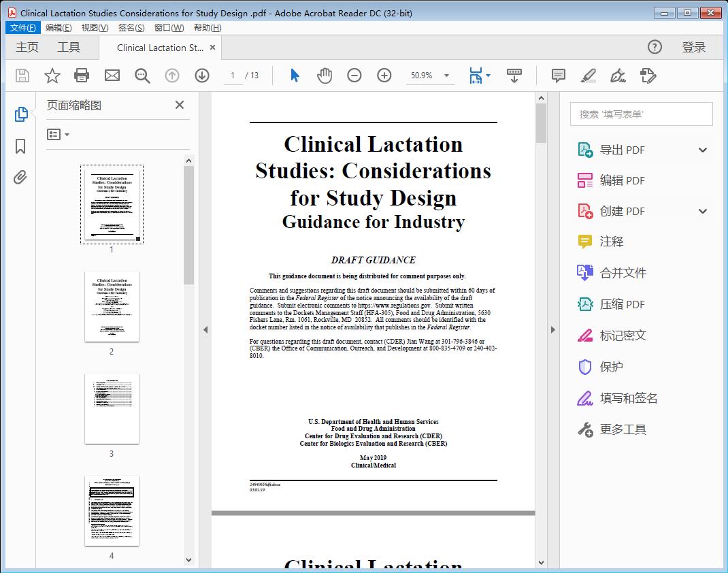Activate the text selection arrow tool
The height and width of the screenshot is (573, 728).
tap(295, 76)
